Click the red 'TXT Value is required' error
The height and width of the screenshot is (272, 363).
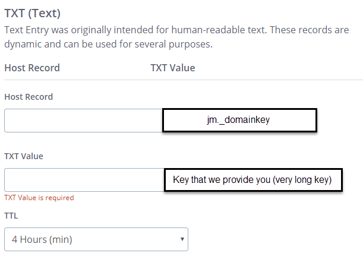[x=39, y=198]
